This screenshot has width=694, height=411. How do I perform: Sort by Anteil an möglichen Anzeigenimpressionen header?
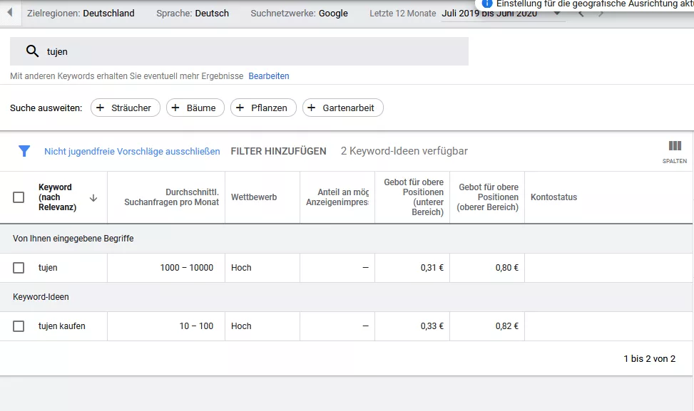pyautogui.click(x=337, y=197)
